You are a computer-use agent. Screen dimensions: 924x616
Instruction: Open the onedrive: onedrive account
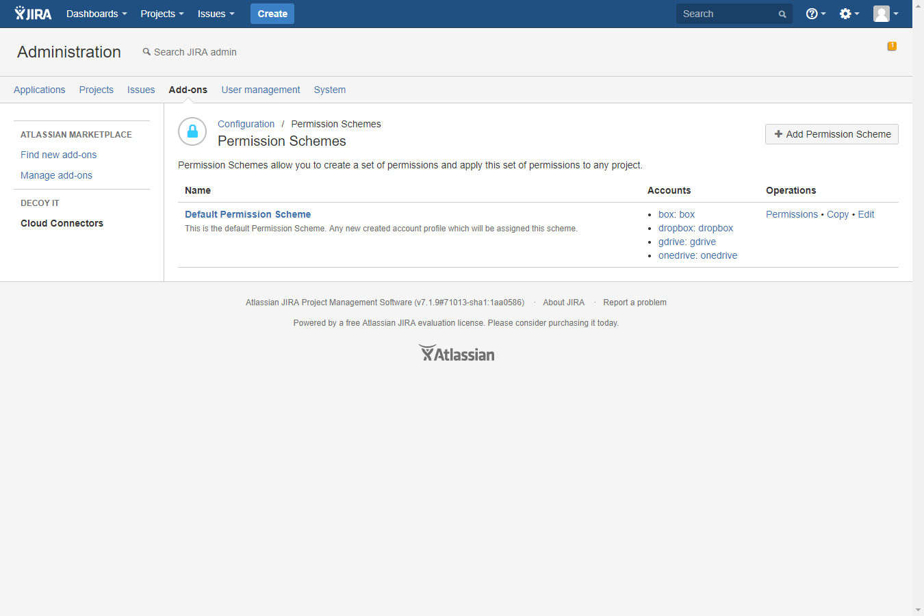[x=698, y=255]
